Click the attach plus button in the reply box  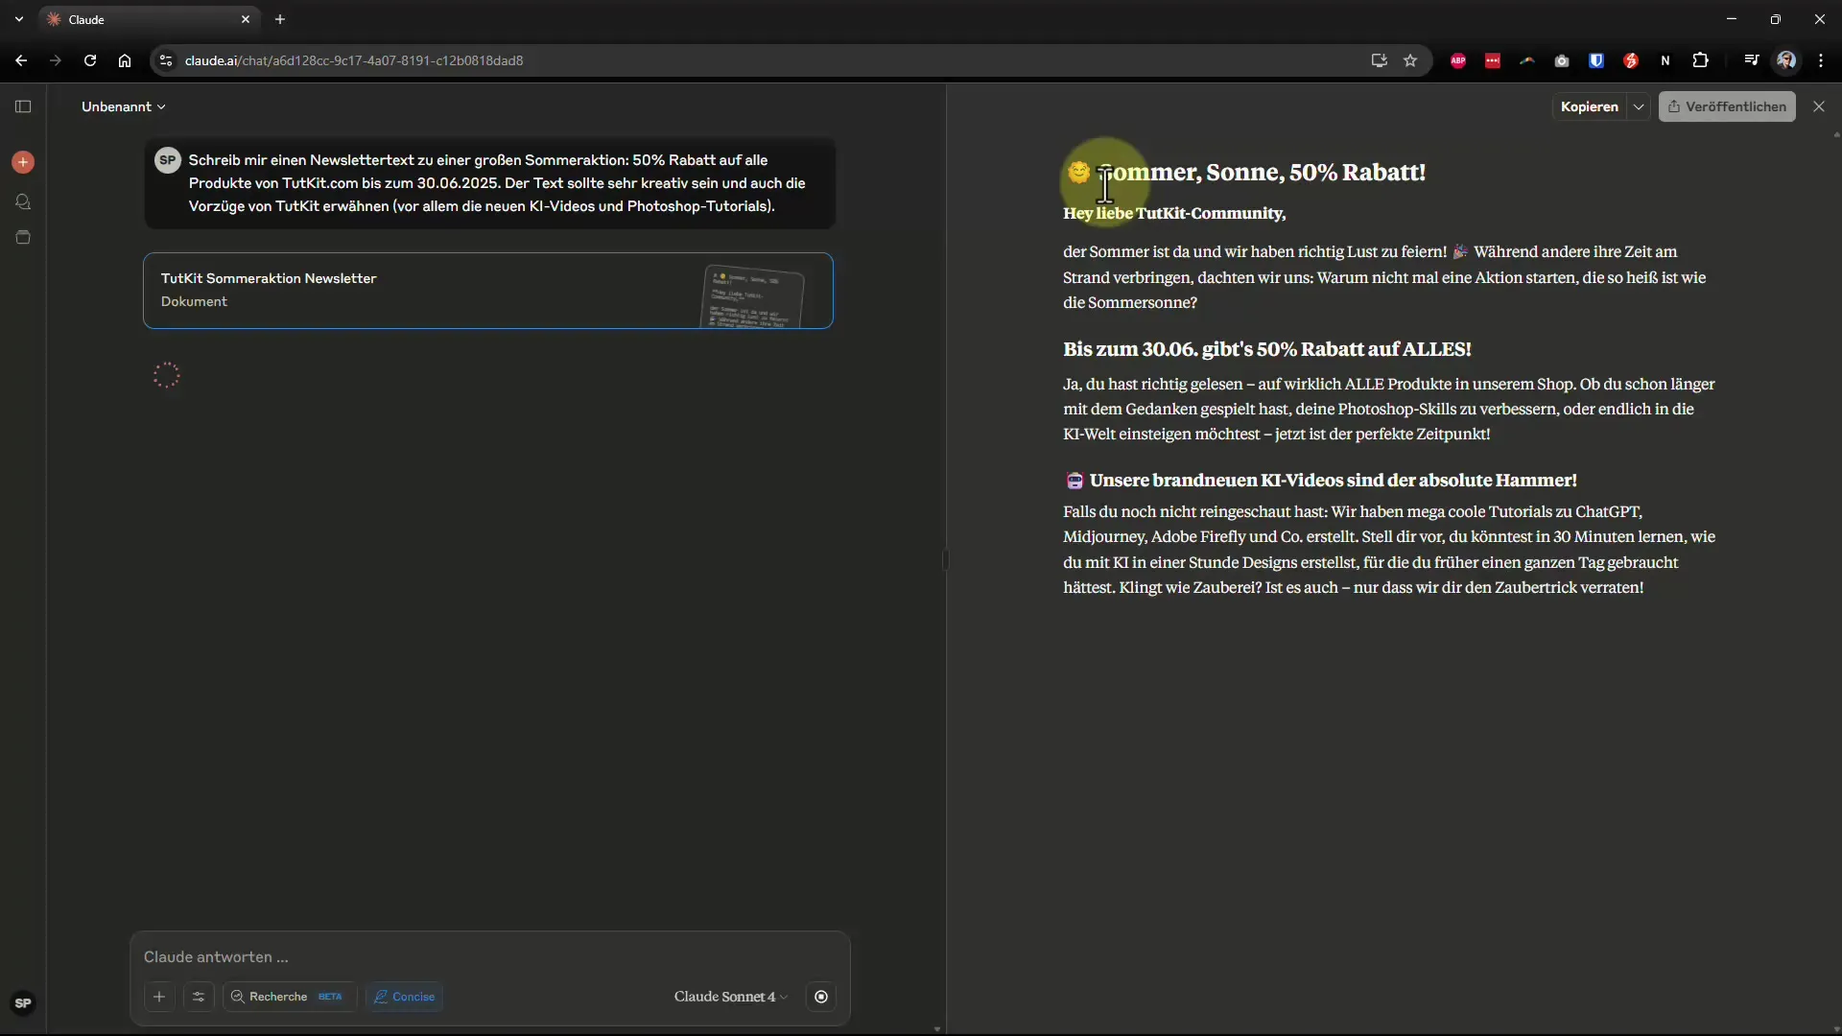[159, 997]
